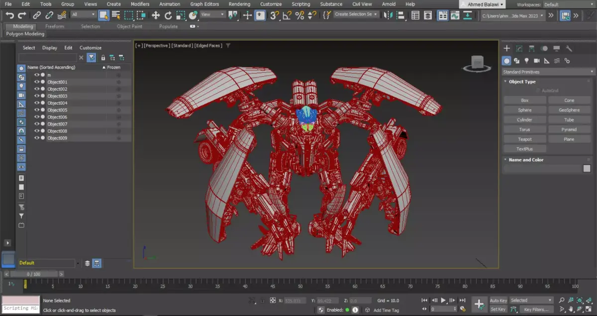Click the Teapot primitive button

pyautogui.click(x=524, y=139)
